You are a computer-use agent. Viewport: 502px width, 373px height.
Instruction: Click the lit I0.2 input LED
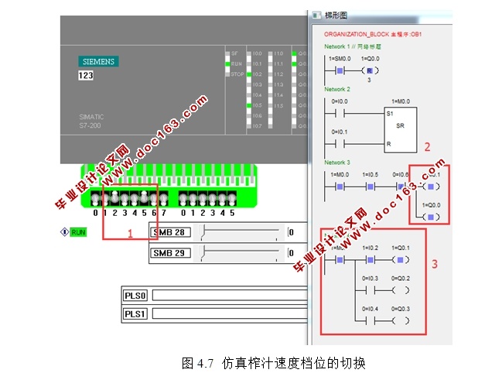249,74
